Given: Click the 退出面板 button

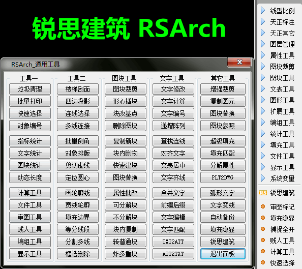Looking at the screenshot, I should coord(223,254).
